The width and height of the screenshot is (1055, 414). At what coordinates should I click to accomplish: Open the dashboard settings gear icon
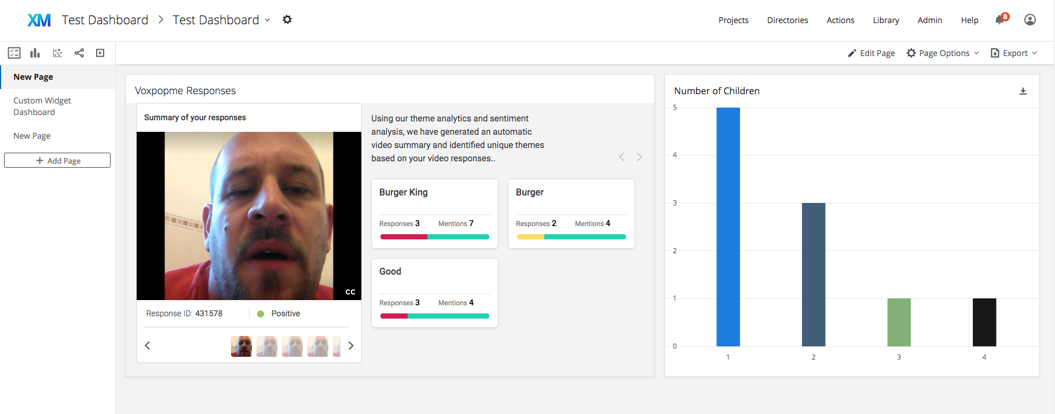coord(287,20)
